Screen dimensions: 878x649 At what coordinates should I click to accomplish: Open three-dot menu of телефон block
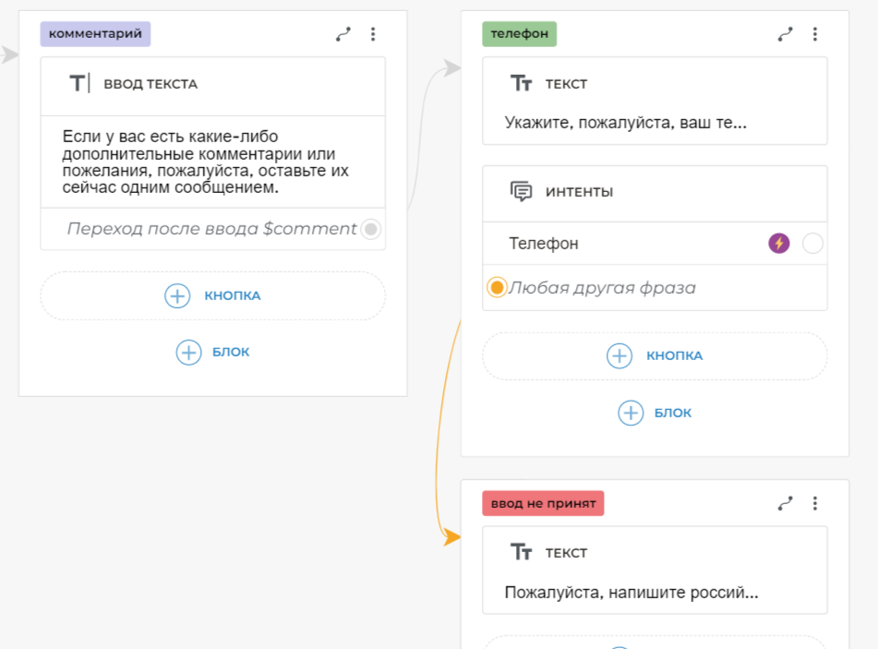pos(815,34)
